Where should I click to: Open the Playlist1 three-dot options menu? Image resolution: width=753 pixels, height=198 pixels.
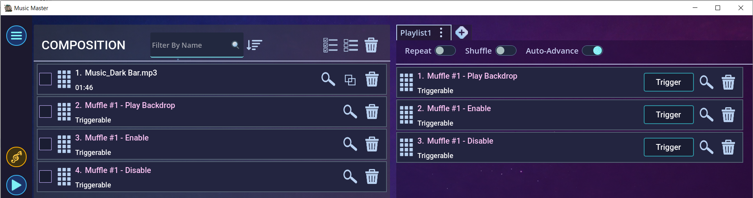pyautogui.click(x=441, y=32)
